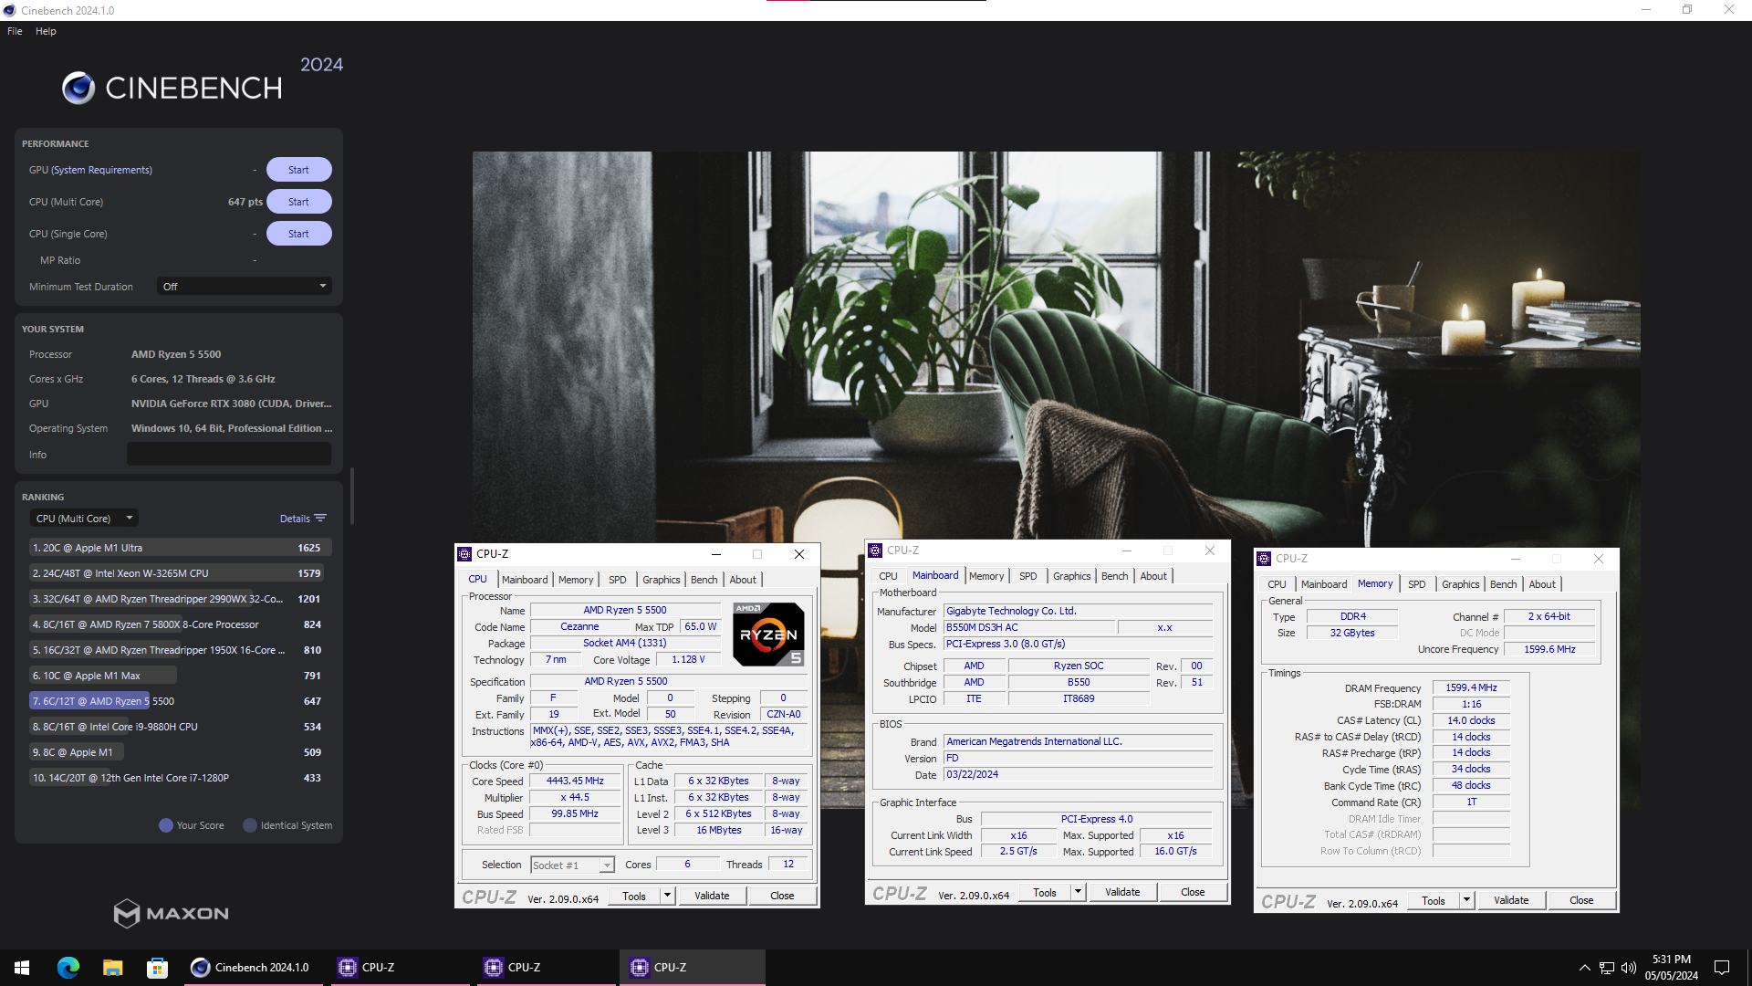Select the Apple M1 Ultra ranking row
The width and height of the screenshot is (1752, 986).
(179, 548)
